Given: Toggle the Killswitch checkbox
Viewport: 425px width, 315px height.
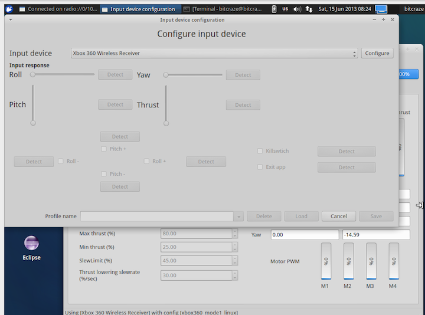Looking at the screenshot, I should (260, 151).
